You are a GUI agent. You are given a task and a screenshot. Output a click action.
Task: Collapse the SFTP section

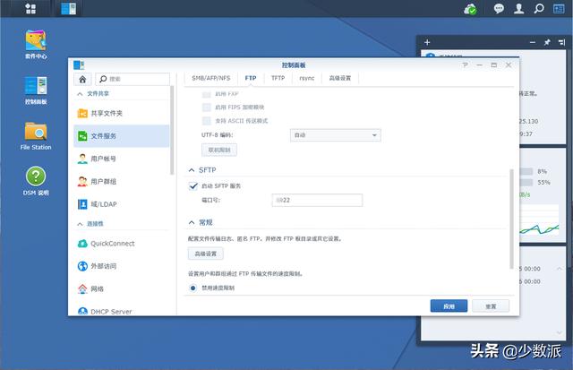pos(192,170)
